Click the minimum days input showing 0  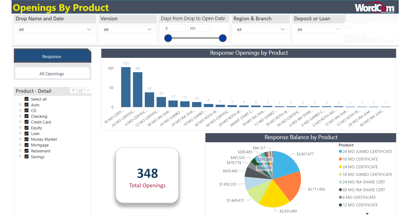pos(175,28)
